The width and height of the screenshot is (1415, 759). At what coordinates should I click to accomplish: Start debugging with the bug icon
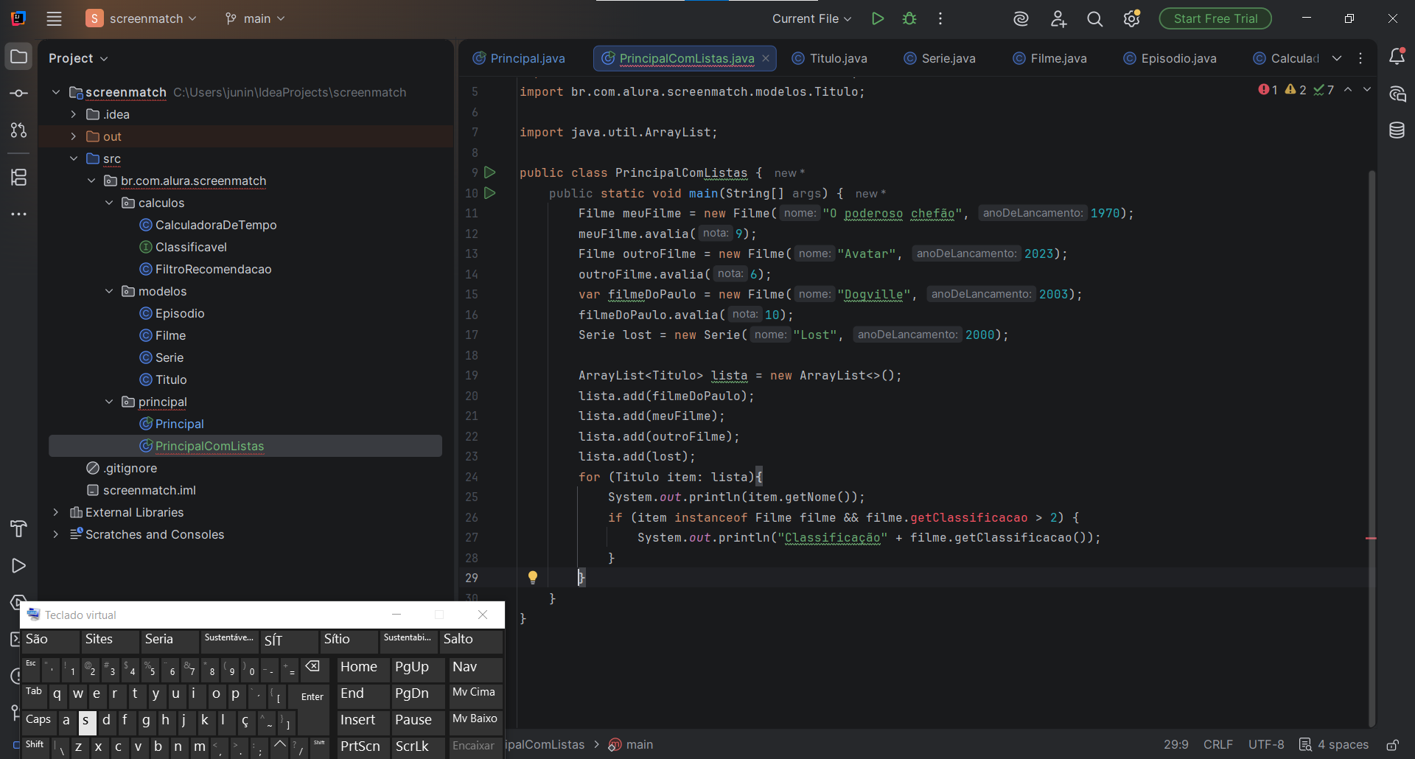point(909,18)
